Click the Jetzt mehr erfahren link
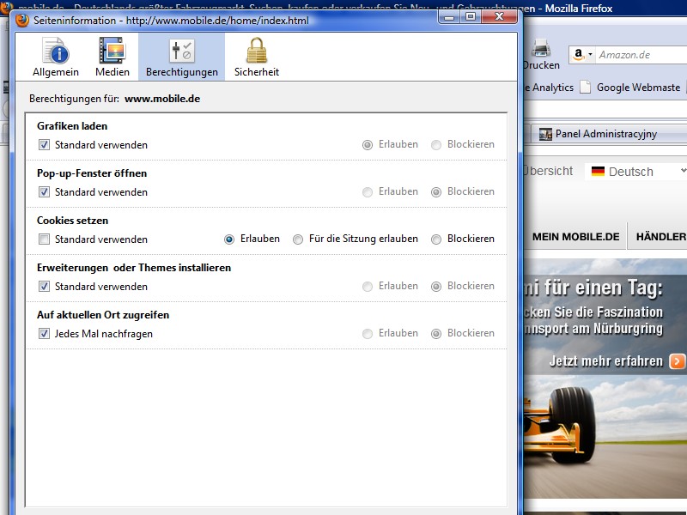Image resolution: width=687 pixels, height=515 pixels. (606, 361)
